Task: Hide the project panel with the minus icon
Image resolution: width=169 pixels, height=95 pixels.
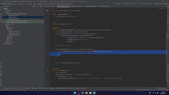Action: (43, 6)
